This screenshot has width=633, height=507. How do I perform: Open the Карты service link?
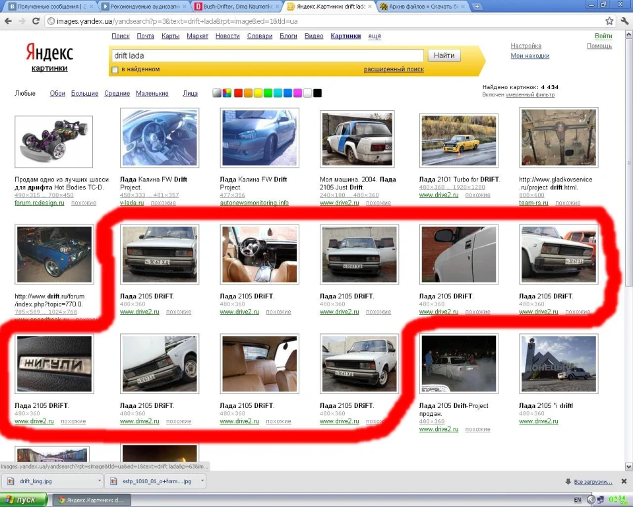pos(170,36)
